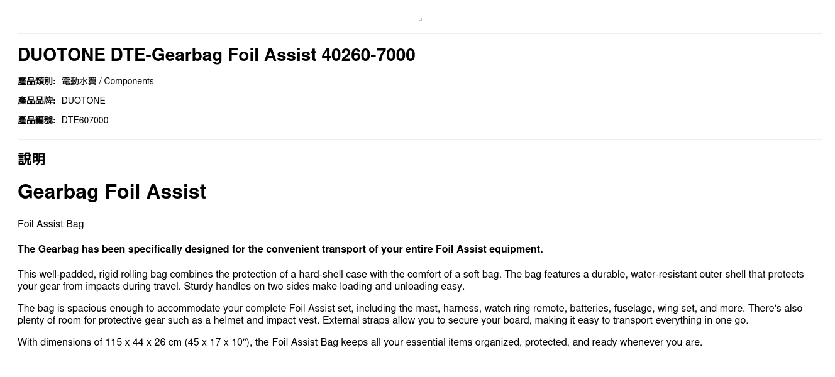Open the DUOTONE brand value
The height and width of the screenshot is (377, 835).
click(83, 101)
